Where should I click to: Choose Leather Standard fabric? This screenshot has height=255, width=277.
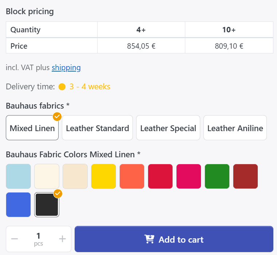(97, 128)
